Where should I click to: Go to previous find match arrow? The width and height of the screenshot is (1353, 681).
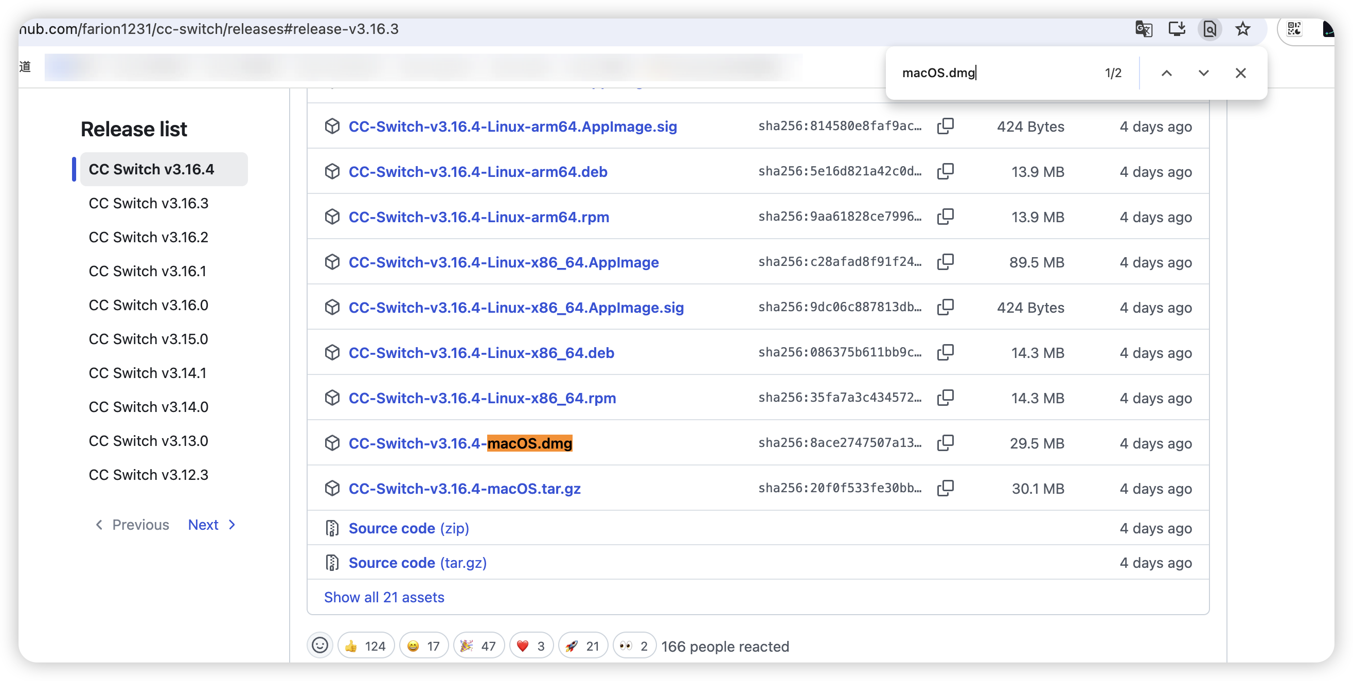click(1166, 73)
